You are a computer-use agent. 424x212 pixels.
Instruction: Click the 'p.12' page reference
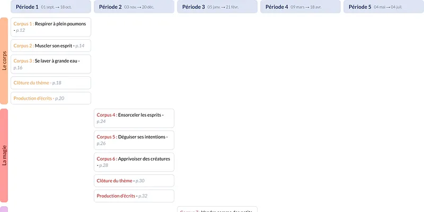point(20,30)
